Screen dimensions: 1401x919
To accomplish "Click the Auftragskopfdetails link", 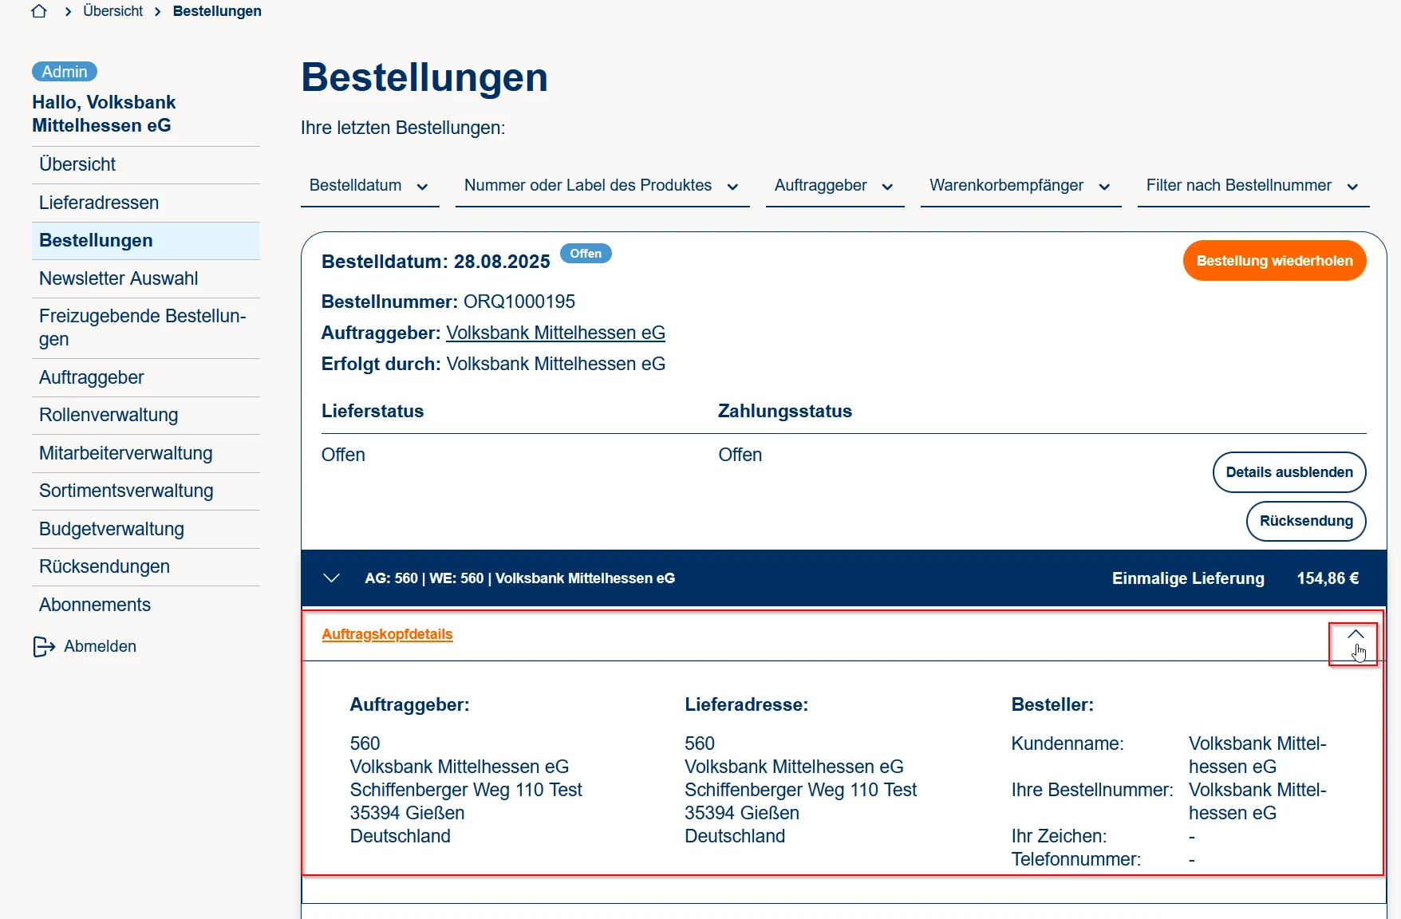I will click(387, 634).
